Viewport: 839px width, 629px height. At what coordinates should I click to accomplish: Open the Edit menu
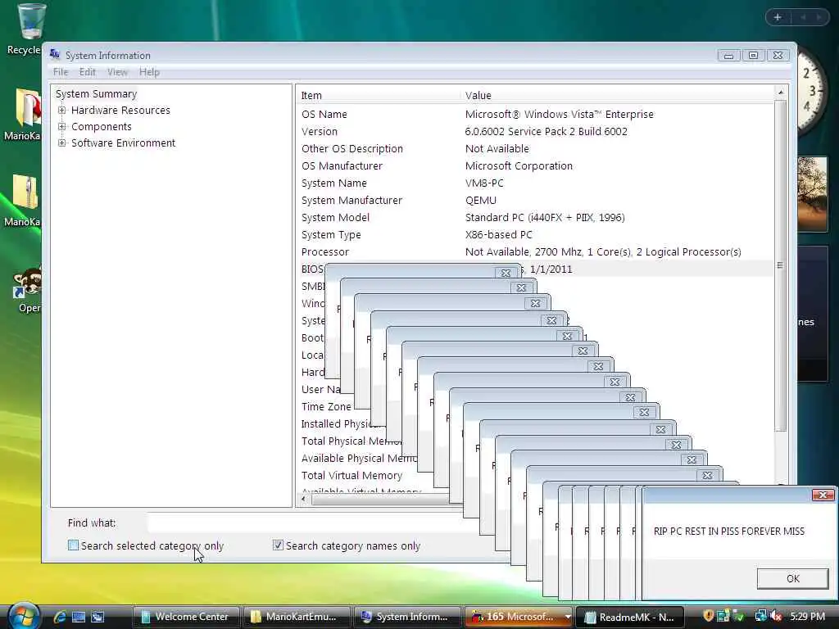pyautogui.click(x=87, y=72)
